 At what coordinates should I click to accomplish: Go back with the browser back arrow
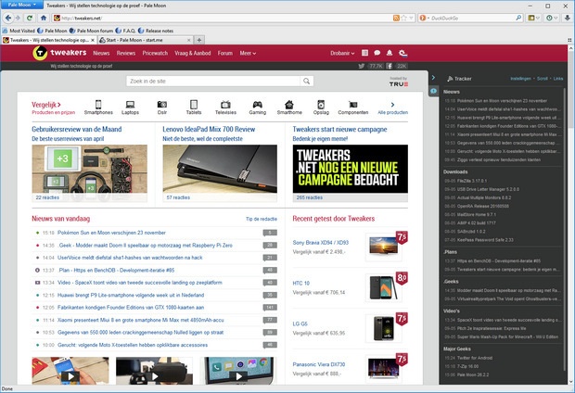[8, 18]
